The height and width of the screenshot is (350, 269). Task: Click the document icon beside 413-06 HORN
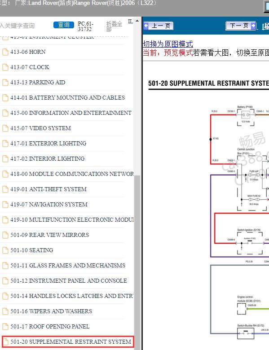[x=5, y=52]
